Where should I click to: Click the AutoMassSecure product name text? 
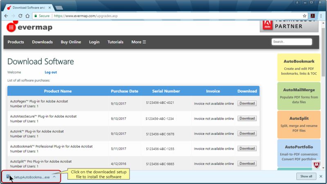click(43, 117)
